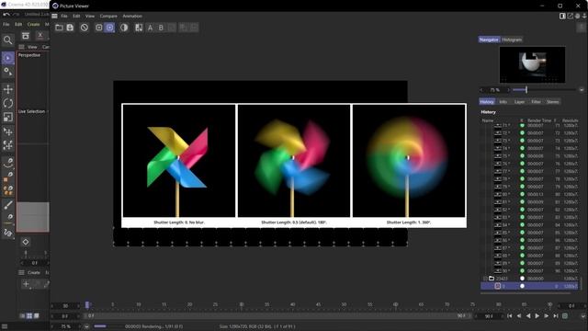588x331 pixels.
Task: Click the bottom 75 % zoom field
Action: (66, 326)
